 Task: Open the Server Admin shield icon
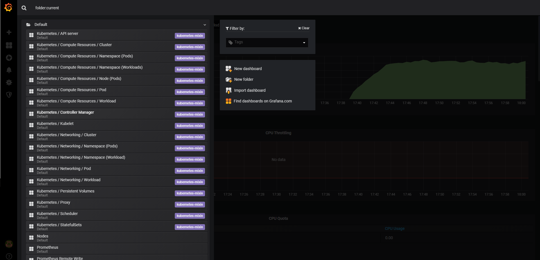point(9,95)
